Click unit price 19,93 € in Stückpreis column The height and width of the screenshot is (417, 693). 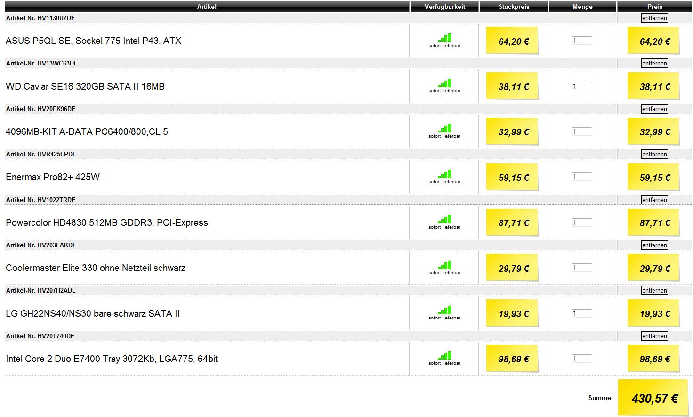(x=512, y=313)
